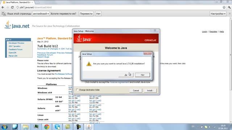Click Cancel in the Java Setup Welcome window

pos(136,91)
